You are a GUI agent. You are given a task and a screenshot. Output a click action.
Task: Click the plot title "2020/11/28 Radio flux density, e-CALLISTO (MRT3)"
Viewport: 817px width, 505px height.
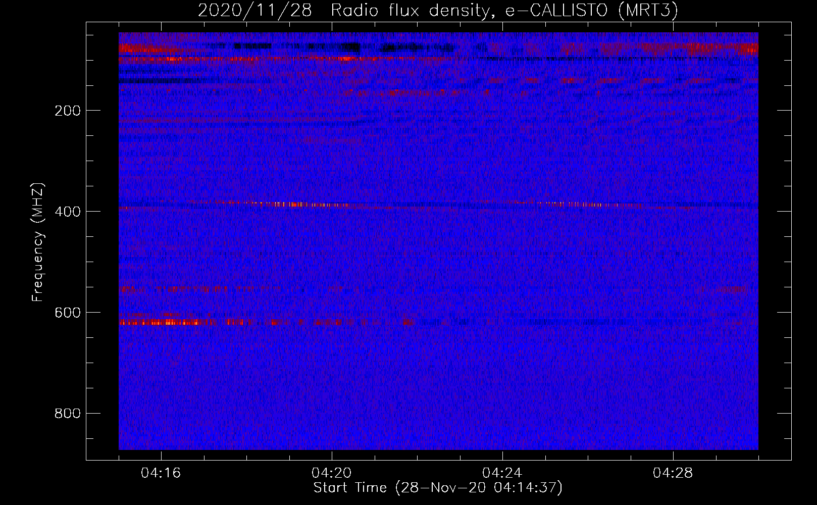(x=438, y=10)
